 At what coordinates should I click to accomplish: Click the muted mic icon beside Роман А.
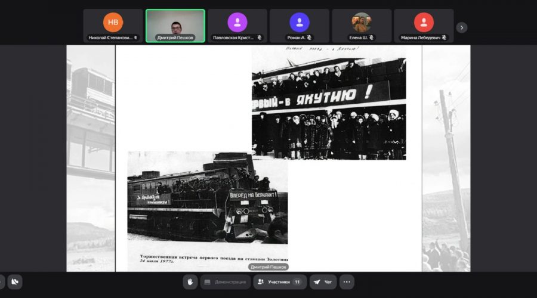(310, 38)
